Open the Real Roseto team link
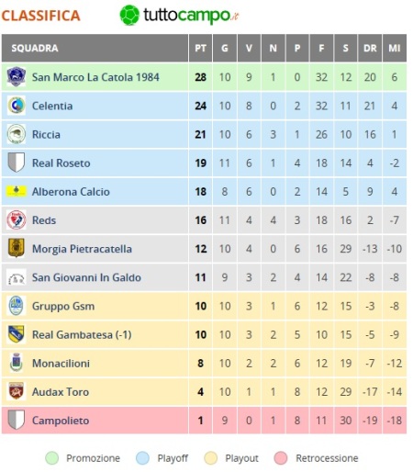 point(61,163)
